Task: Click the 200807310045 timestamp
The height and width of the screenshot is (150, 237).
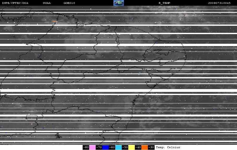Action: (x=219, y=3)
